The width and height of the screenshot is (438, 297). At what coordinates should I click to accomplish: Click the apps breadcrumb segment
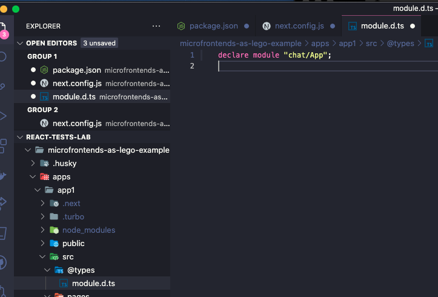320,44
